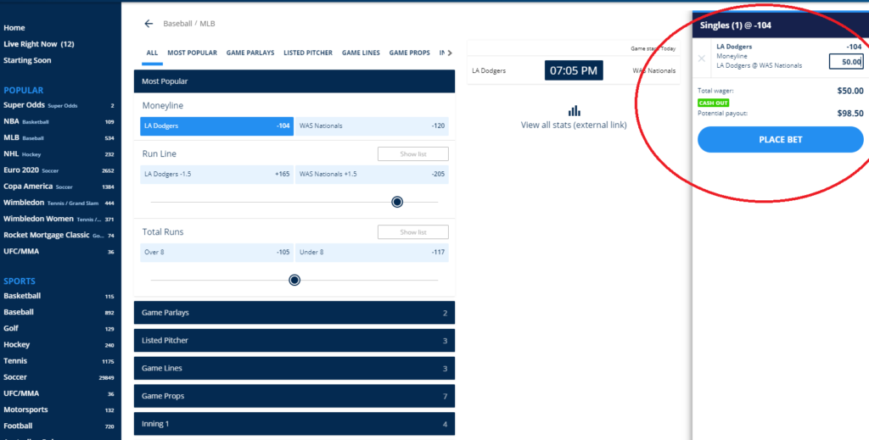The width and height of the screenshot is (869, 440).
Task: Select LA Dodgers moneyline -104
Action: click(x=216, y=126)
